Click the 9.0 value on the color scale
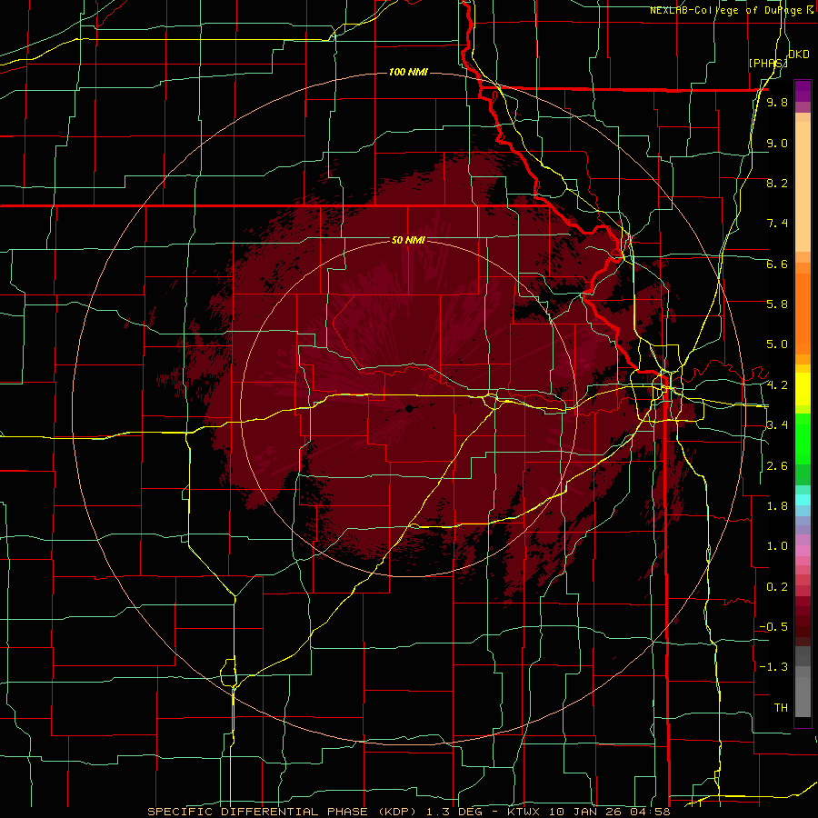 777,143
